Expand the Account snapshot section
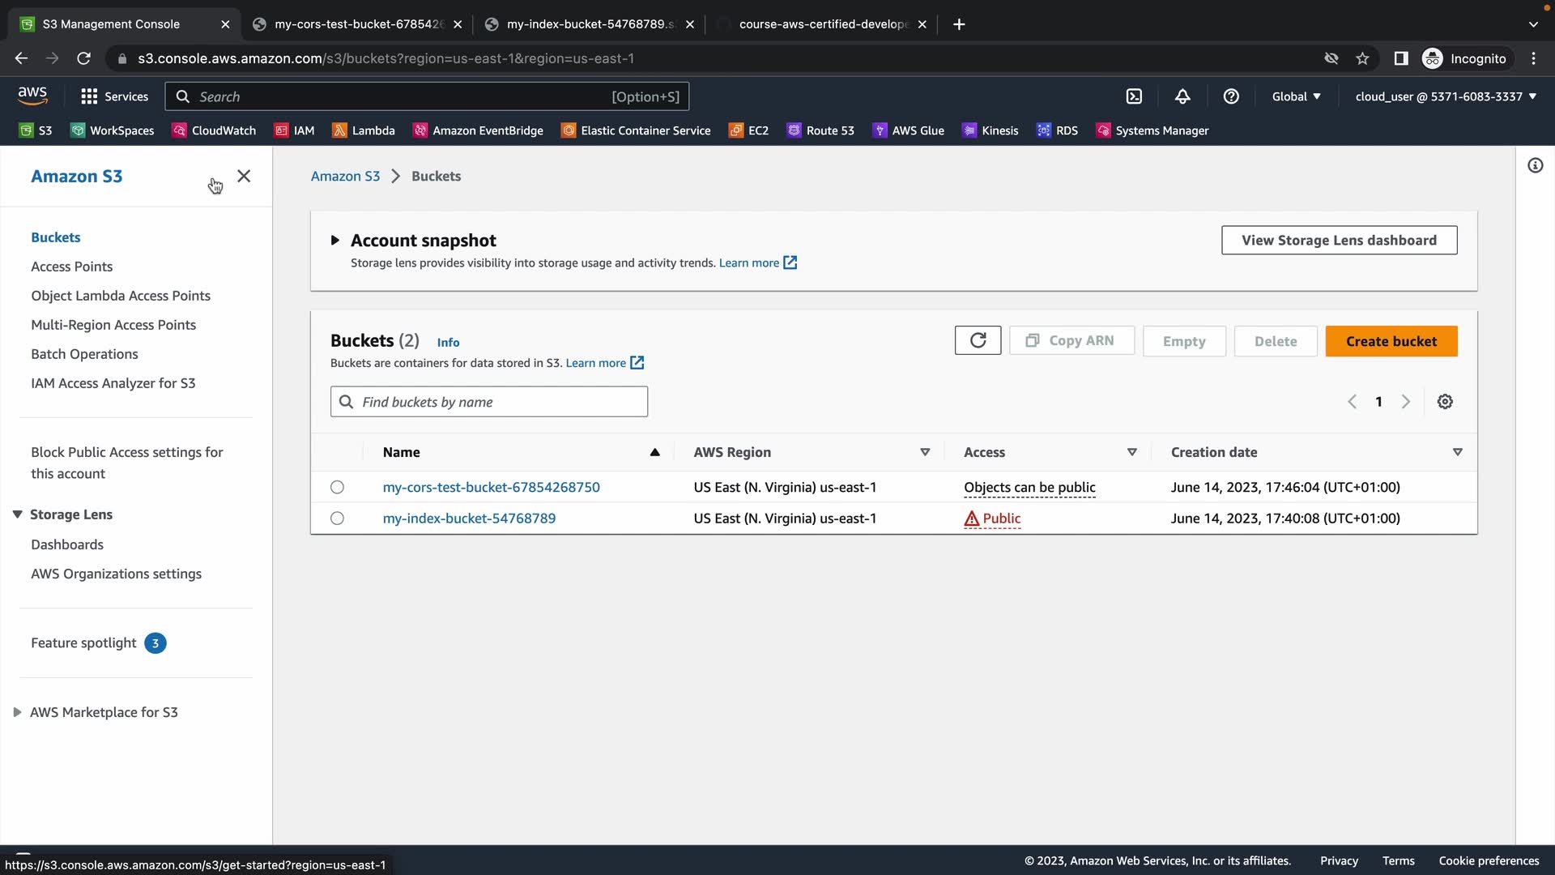 pos(334,241)
